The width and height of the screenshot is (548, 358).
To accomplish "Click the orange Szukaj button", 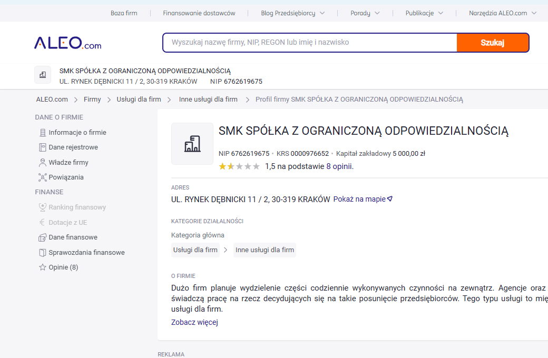I will pos(493,43).
